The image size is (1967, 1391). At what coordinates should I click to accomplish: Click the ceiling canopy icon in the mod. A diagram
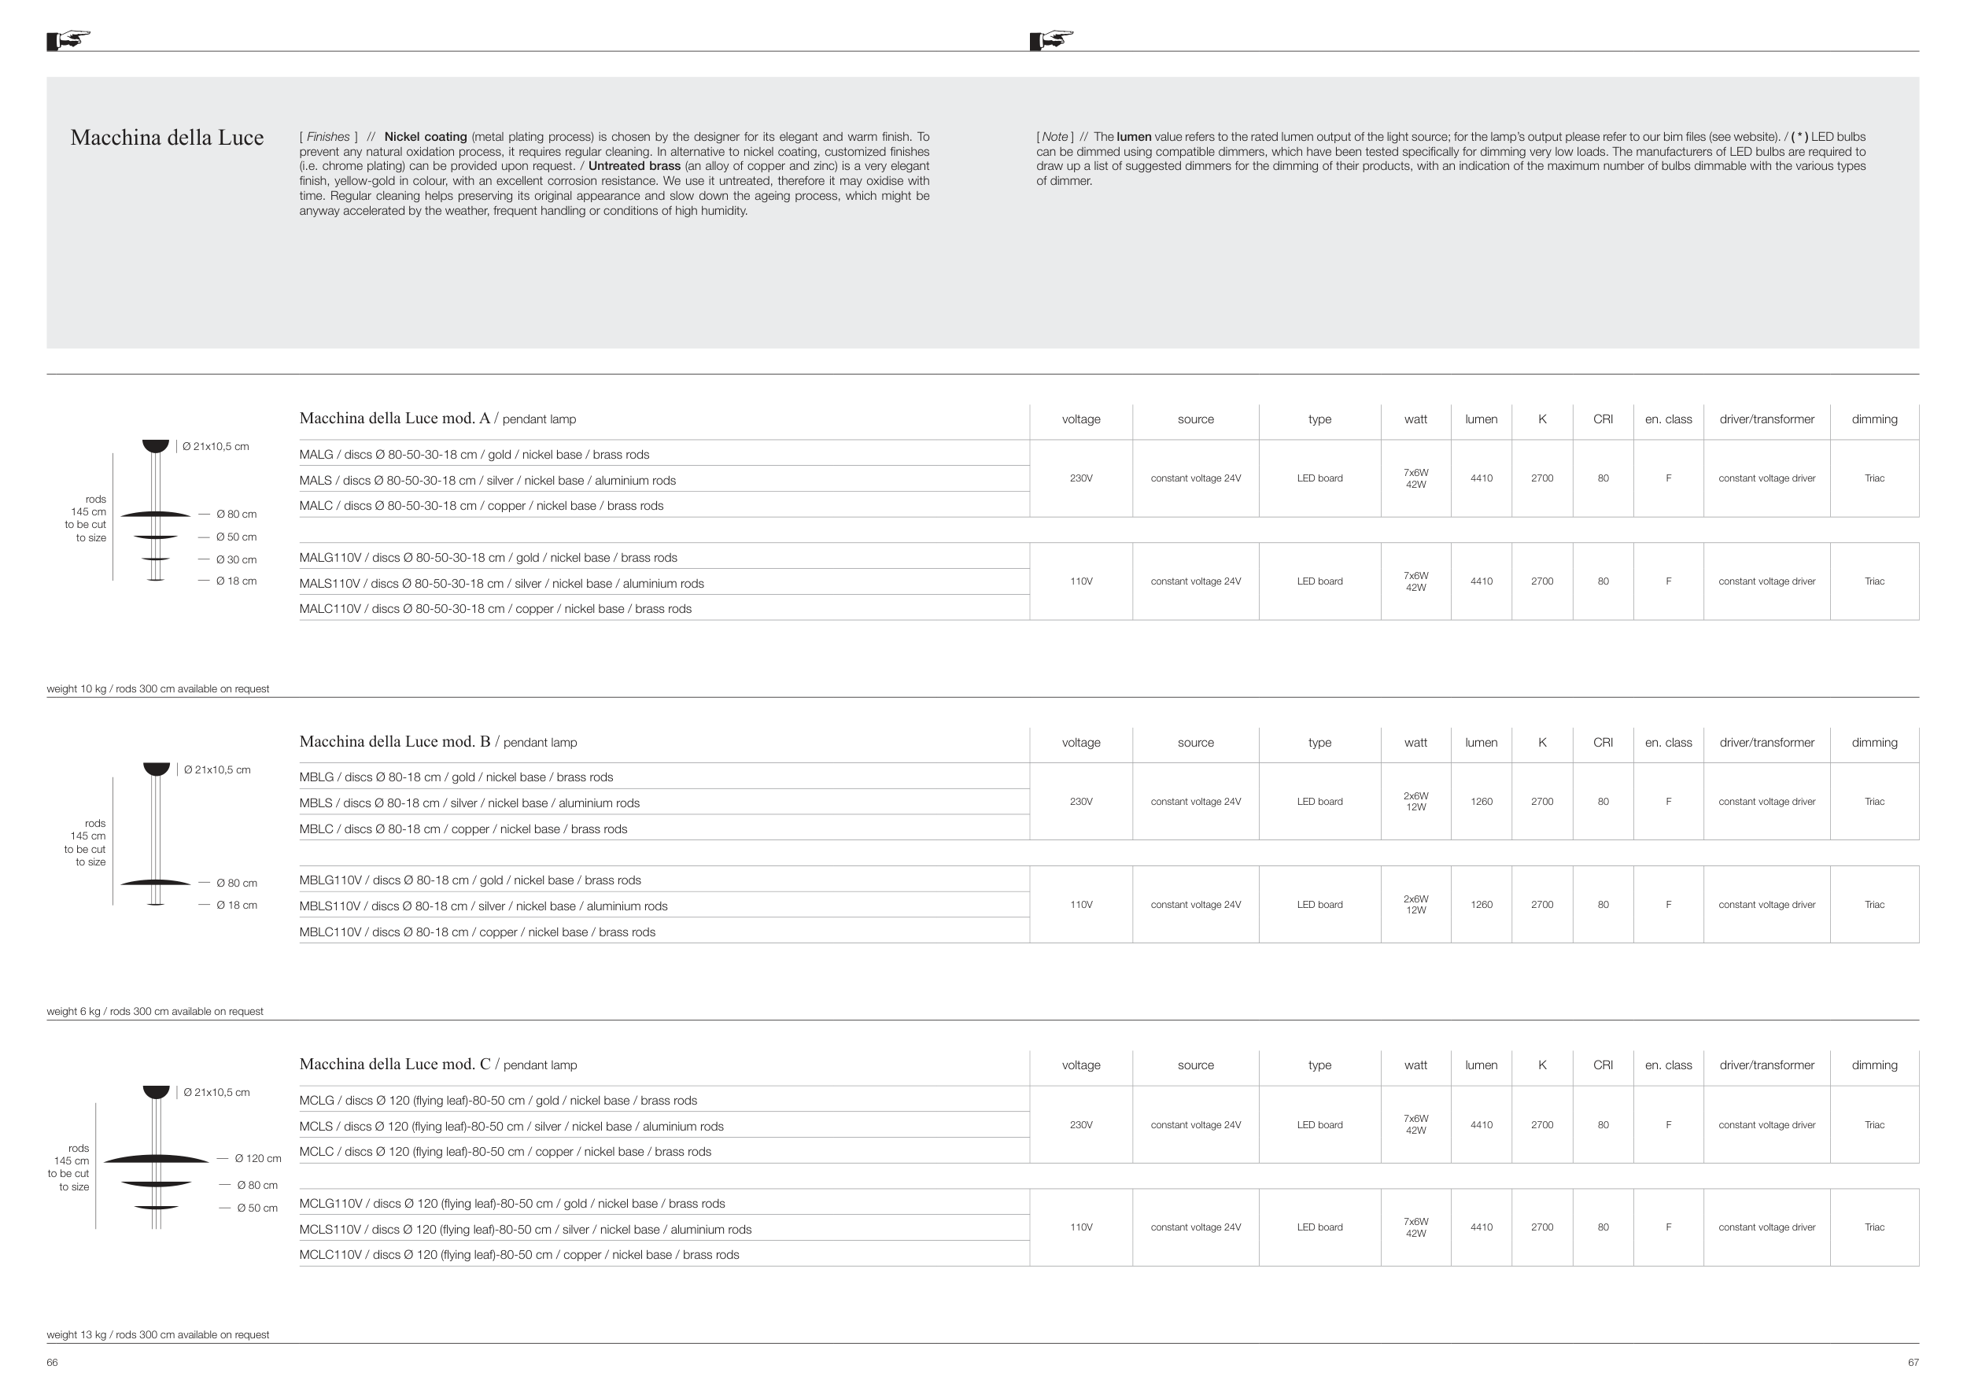pyautogui.click(x=155, y=445)
